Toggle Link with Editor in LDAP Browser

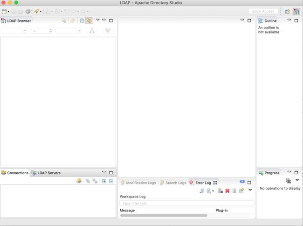[89, 21]
